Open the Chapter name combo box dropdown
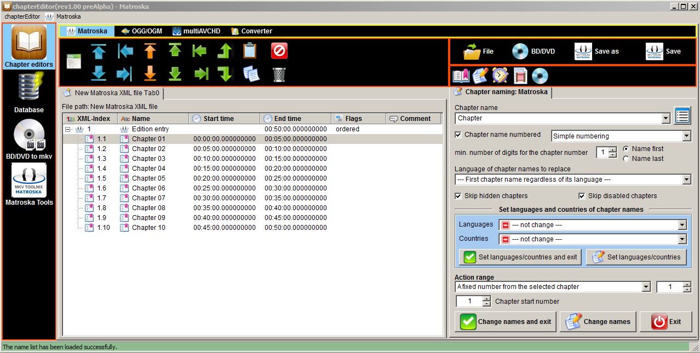700x353 pixels. [666, 118]
